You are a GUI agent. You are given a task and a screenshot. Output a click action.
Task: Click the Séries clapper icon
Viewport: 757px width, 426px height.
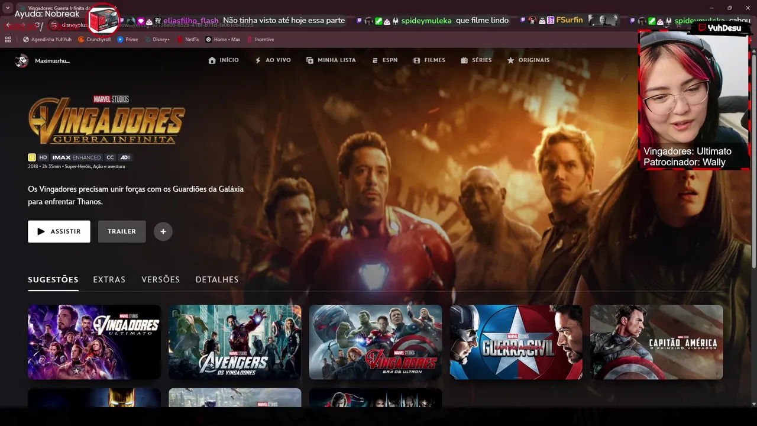coord(464,60)
